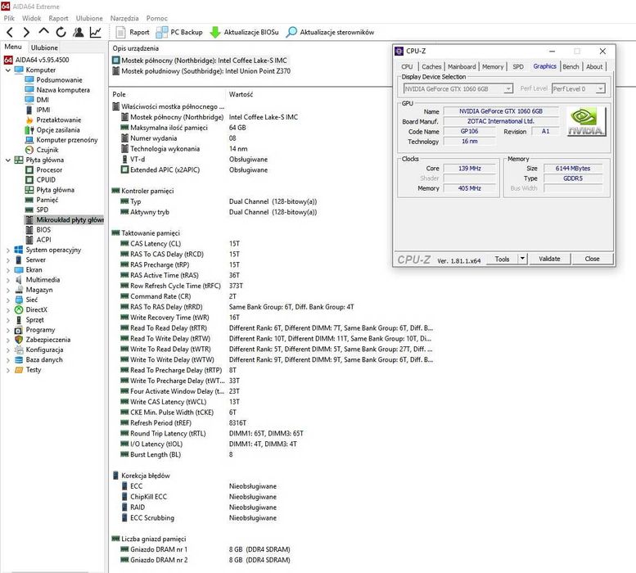Click Aktualizacje BIOSu green arrow button
The width and height of the screenshot is (636, 573).
point(244,33)
